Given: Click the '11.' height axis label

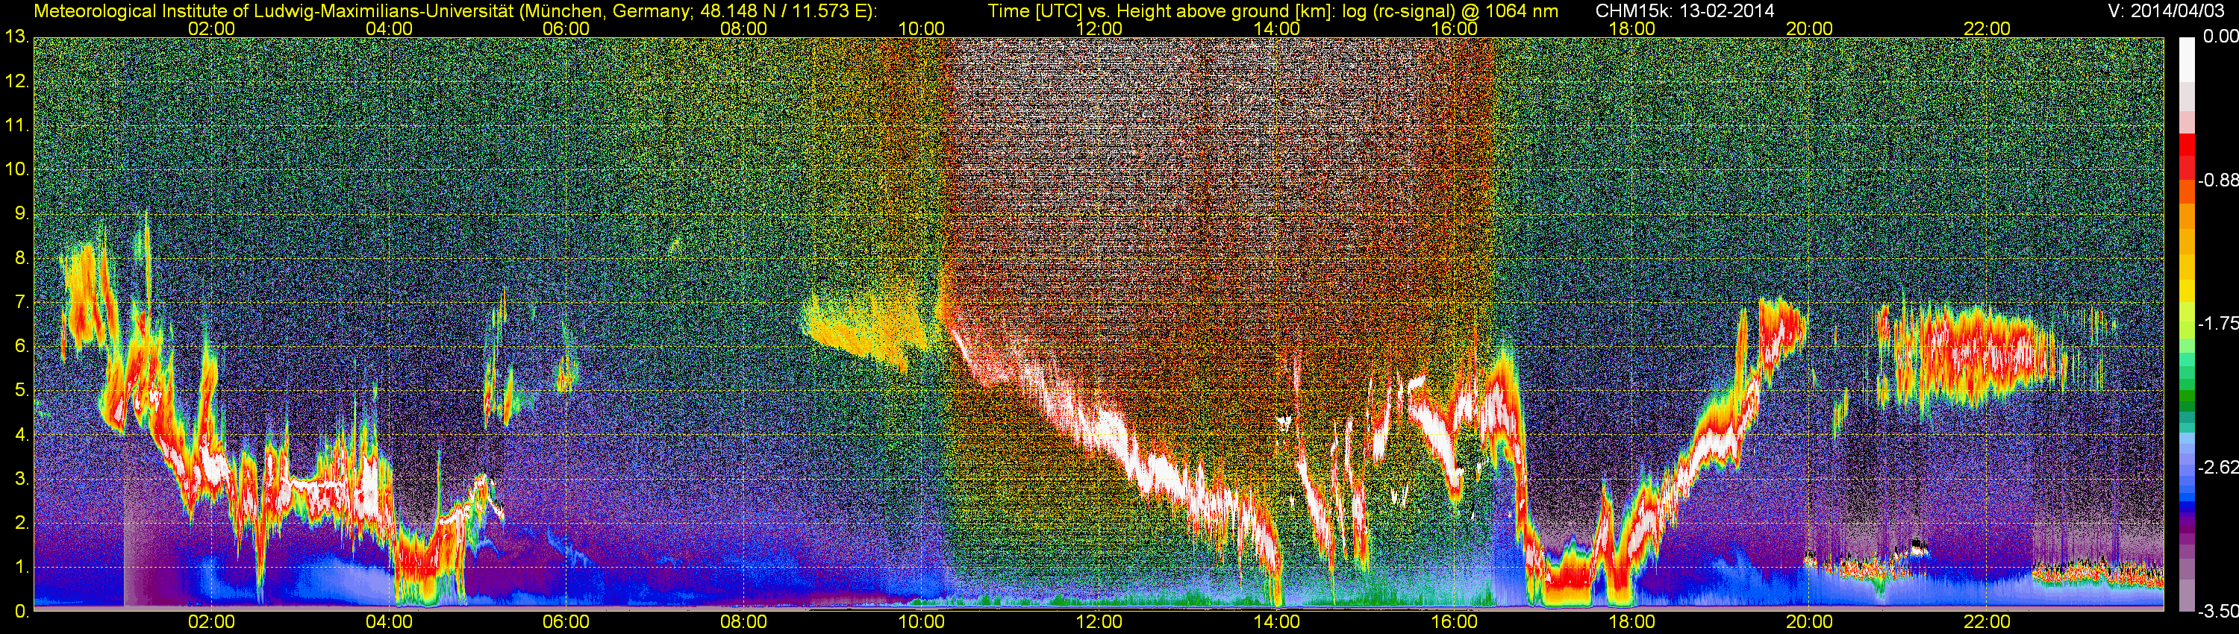Looking at the screenshot, I should 16,126.
